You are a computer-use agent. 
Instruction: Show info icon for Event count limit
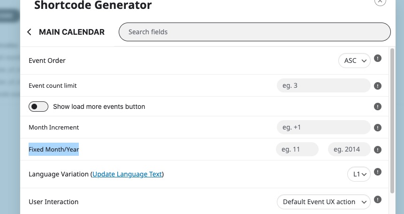pos(377,86)
